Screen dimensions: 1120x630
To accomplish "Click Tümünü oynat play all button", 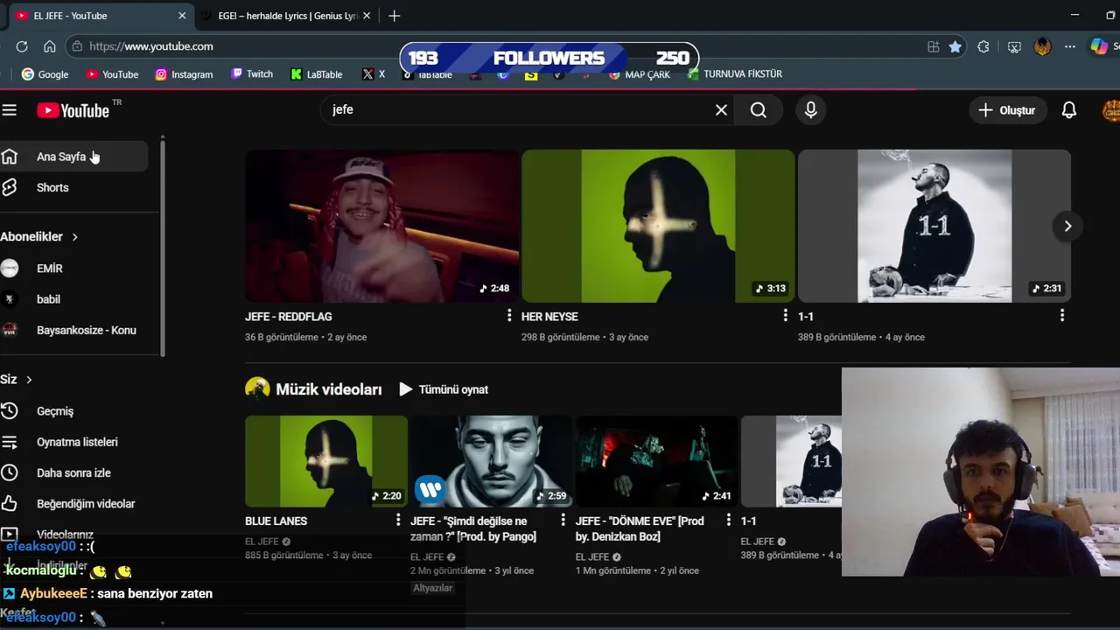I will 444,389.
